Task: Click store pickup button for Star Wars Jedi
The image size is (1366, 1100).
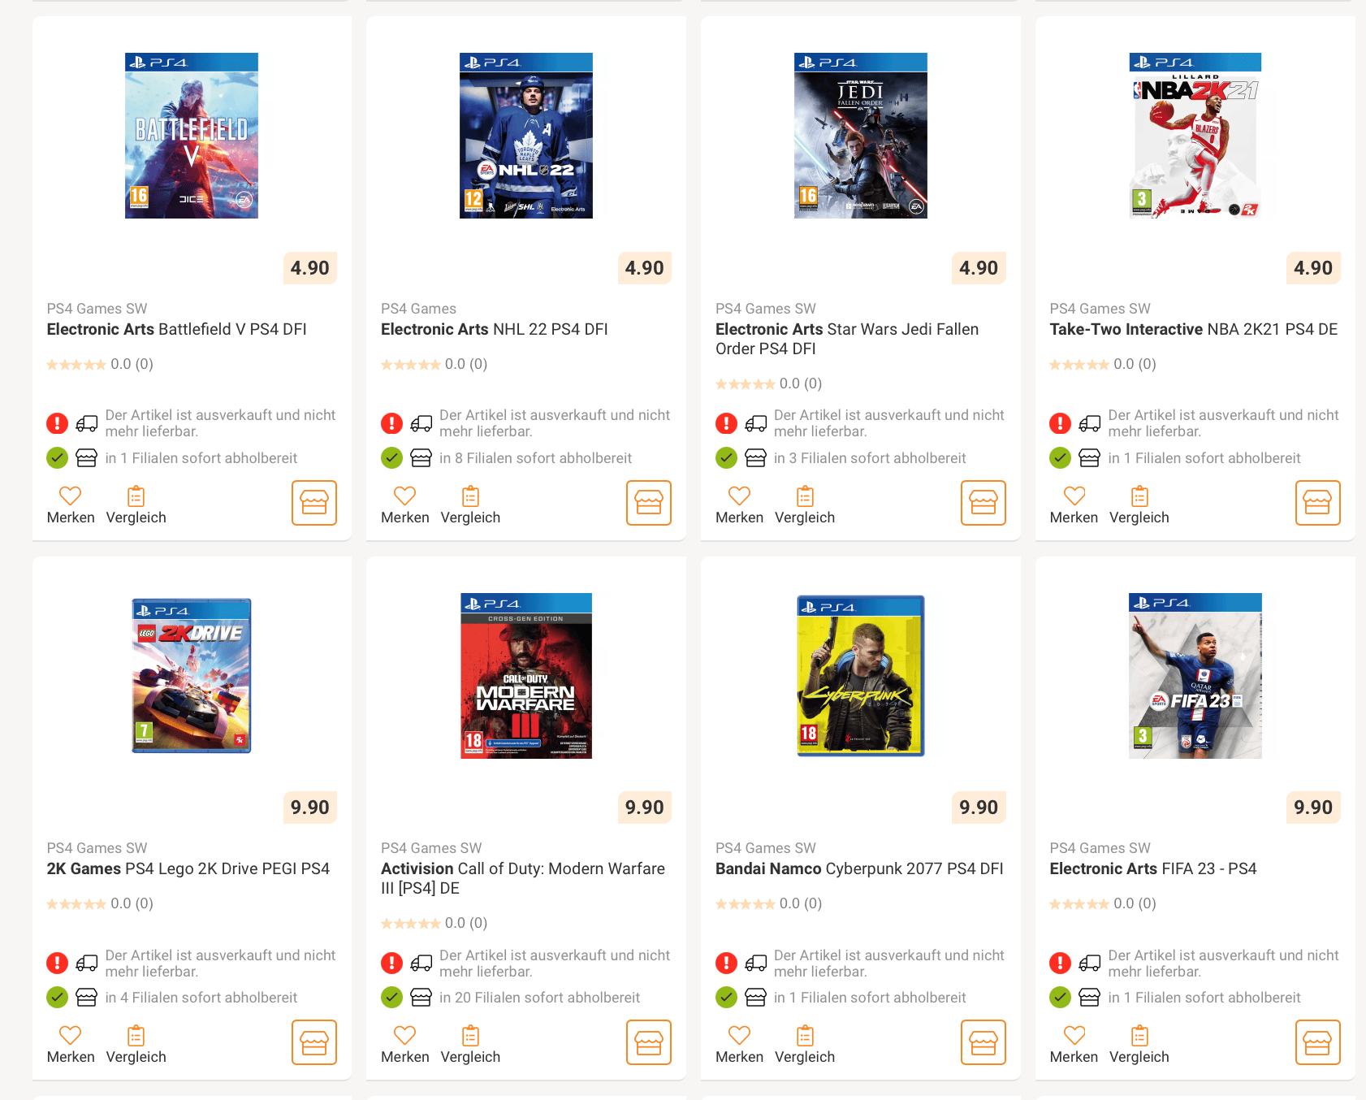Action: [983, 503]
